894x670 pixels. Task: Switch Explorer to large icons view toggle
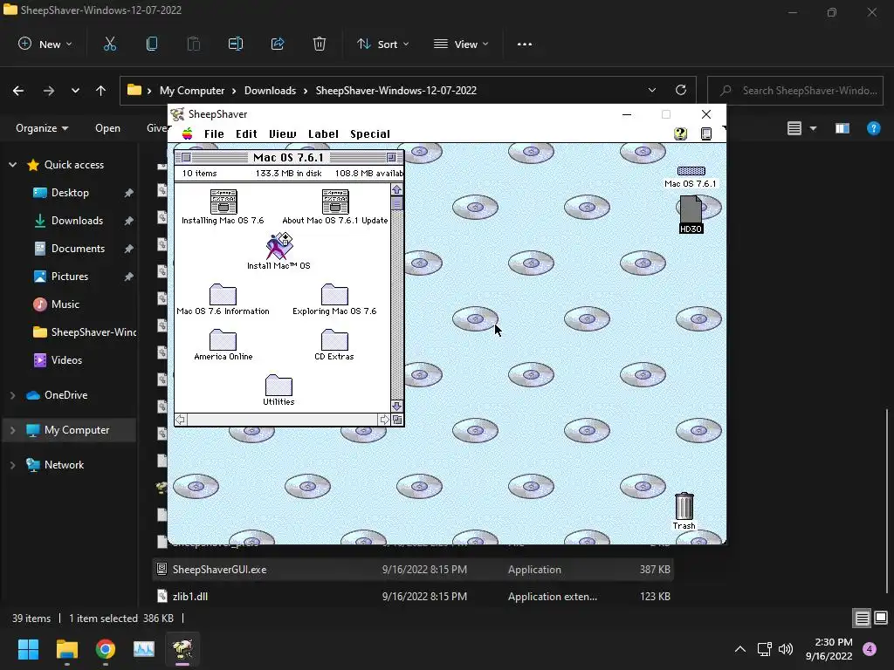(881, 619)
